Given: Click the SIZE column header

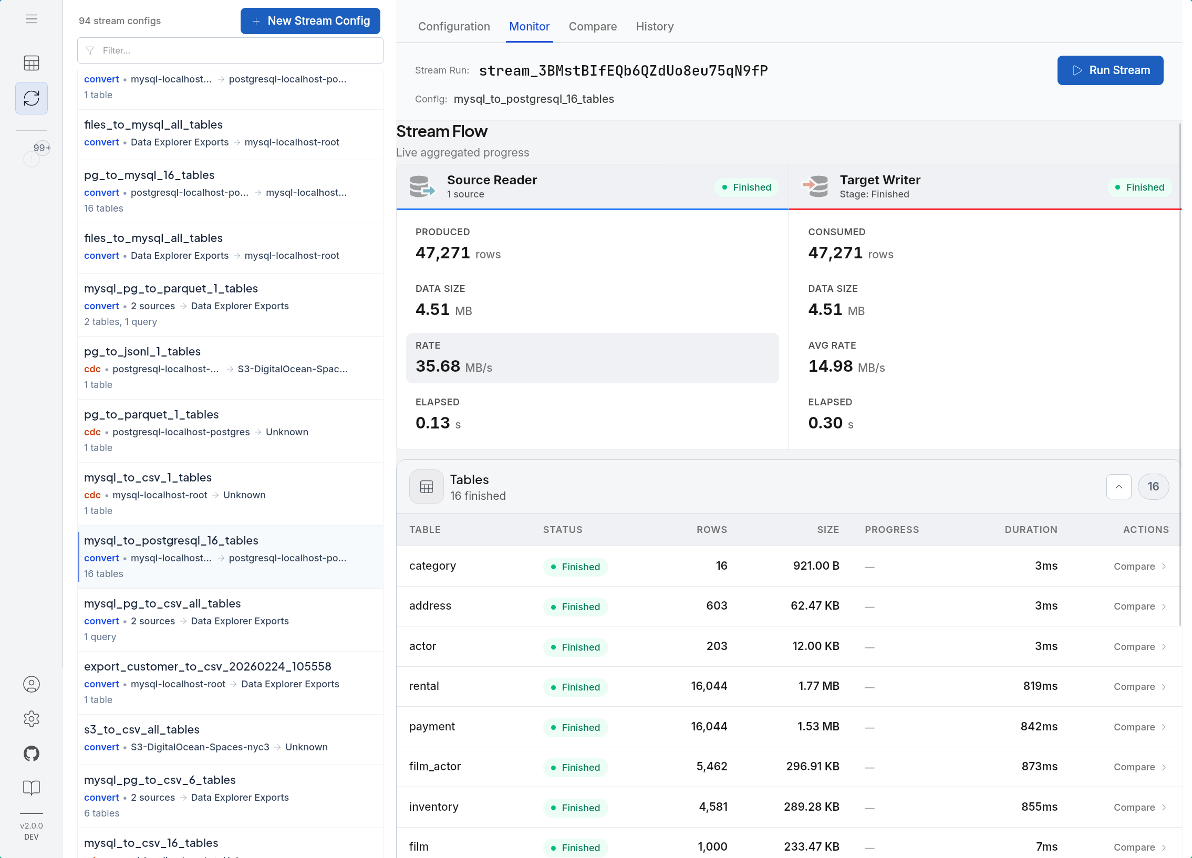Looking at the screenshot, I should point(828,530).
